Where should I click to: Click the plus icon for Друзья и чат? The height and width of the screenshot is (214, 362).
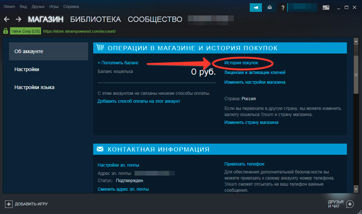(x=350, y=204)
